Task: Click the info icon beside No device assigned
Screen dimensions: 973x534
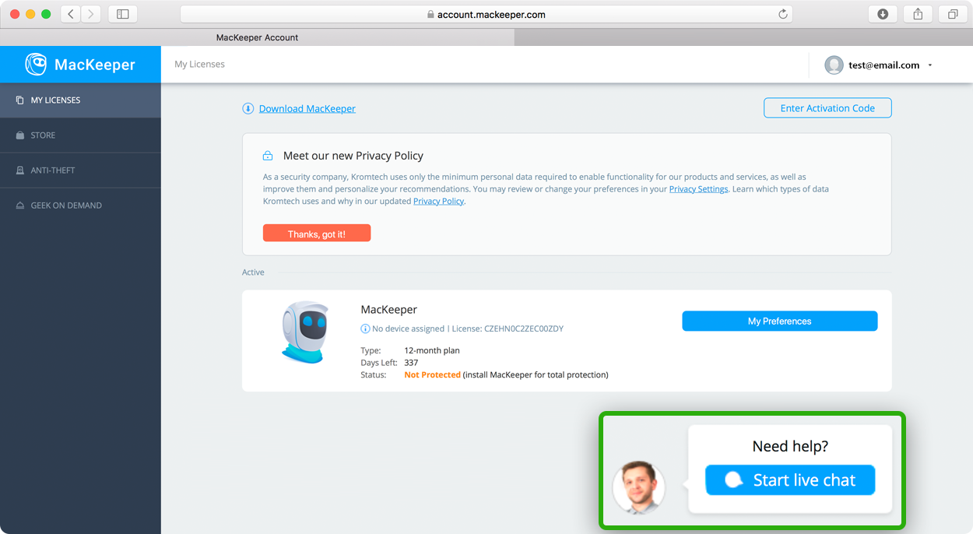Action: pos(366,328)
